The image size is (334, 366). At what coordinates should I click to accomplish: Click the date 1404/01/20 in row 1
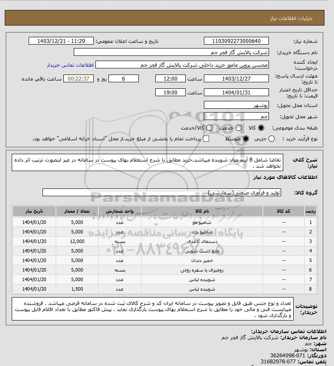34,223
